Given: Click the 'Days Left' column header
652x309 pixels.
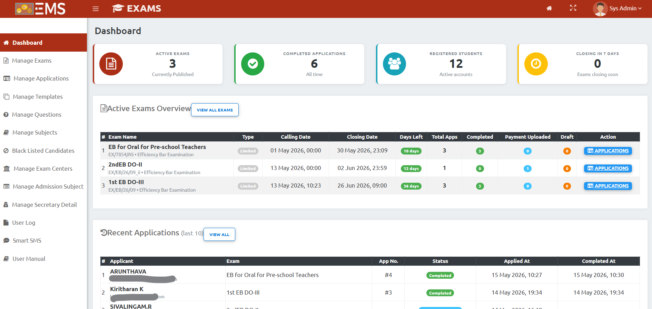Looking at the screenshot, I should [x=411, y=137].
